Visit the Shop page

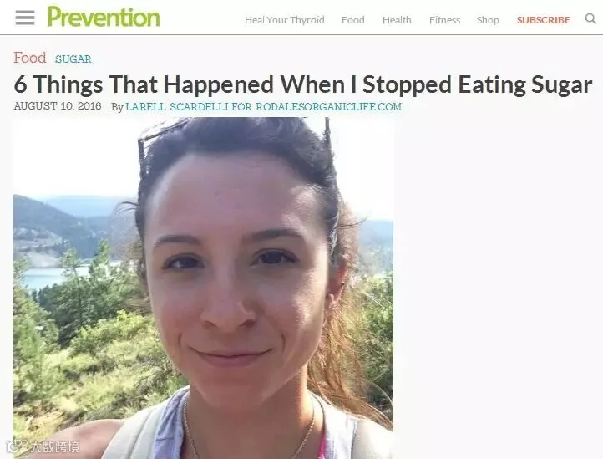pos(488,20)
